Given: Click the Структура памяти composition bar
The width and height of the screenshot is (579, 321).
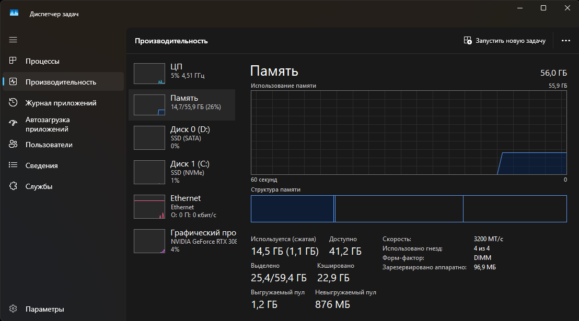Looking at the screenshot, I should [x=409, y=209].
